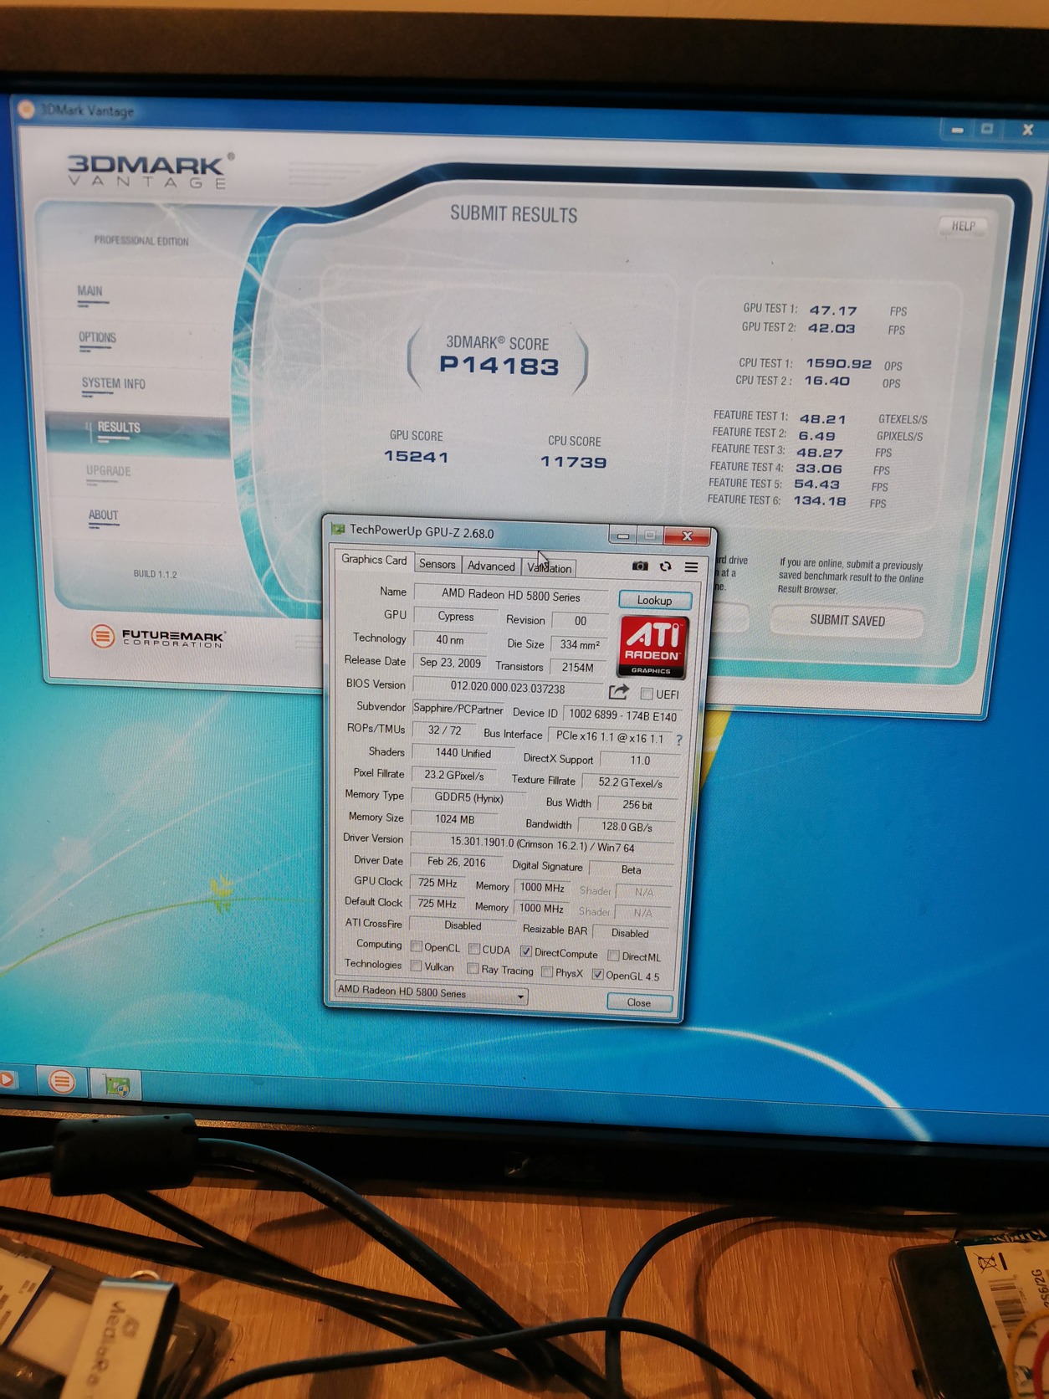1049x1399 pixels.
Task: Click the GPU-Z screenshot camera icon
Action: coord(640,566)
